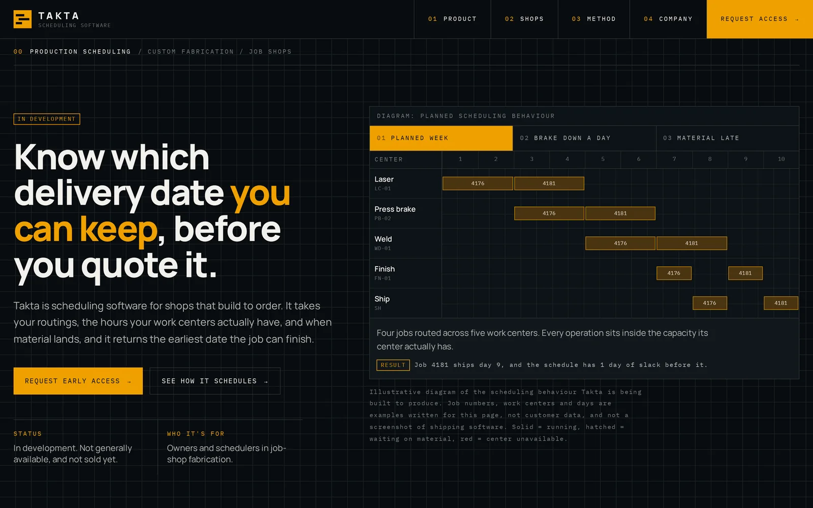The image size is (813, 508).
Task: Click job 4176 bar in Finish row
Action: (674, 273)
